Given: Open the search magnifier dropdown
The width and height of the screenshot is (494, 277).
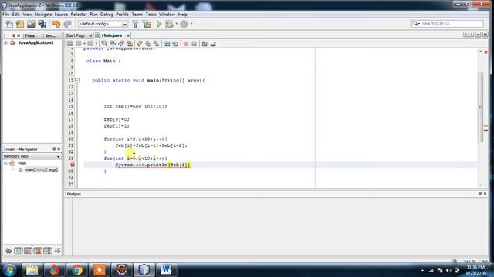Looking at the screenshot, I should (416, 24).
